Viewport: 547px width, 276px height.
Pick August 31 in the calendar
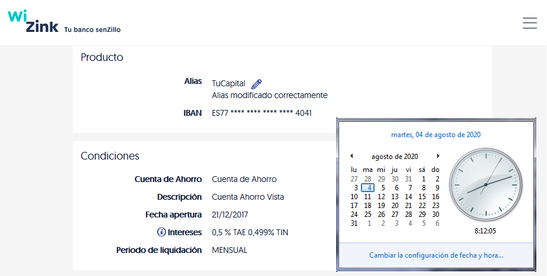point(354,223)
